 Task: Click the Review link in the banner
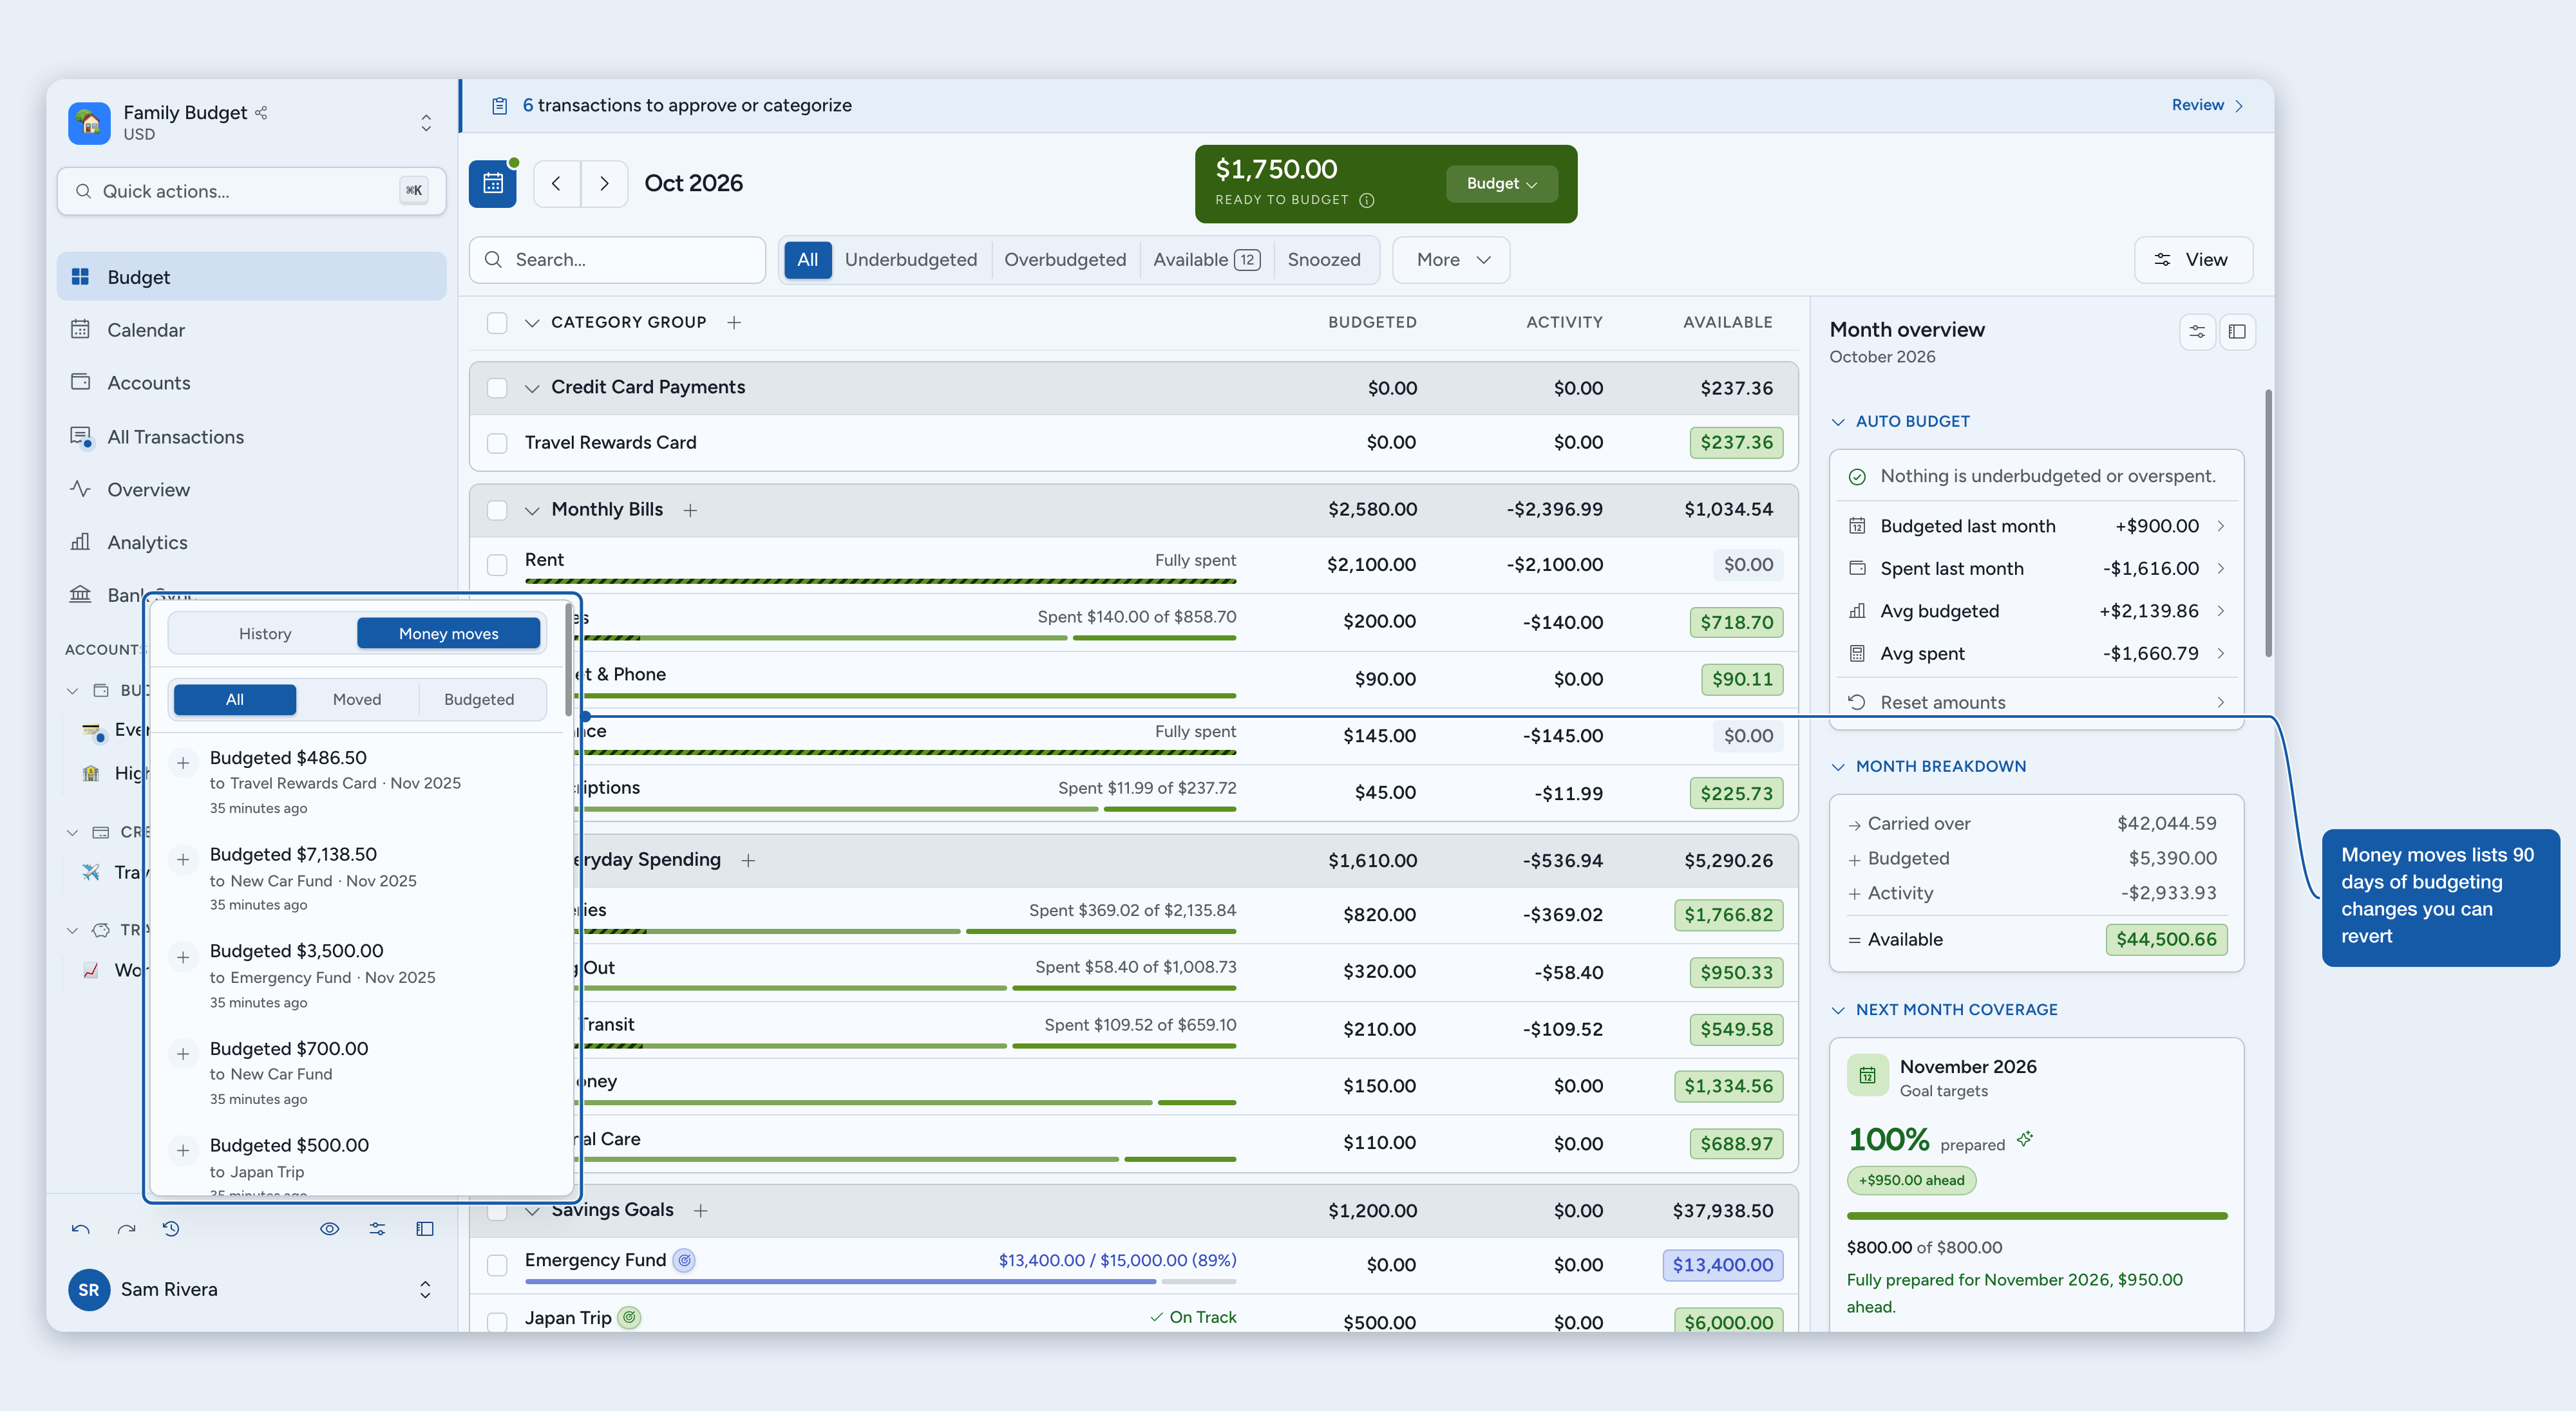pos(2207,105)
